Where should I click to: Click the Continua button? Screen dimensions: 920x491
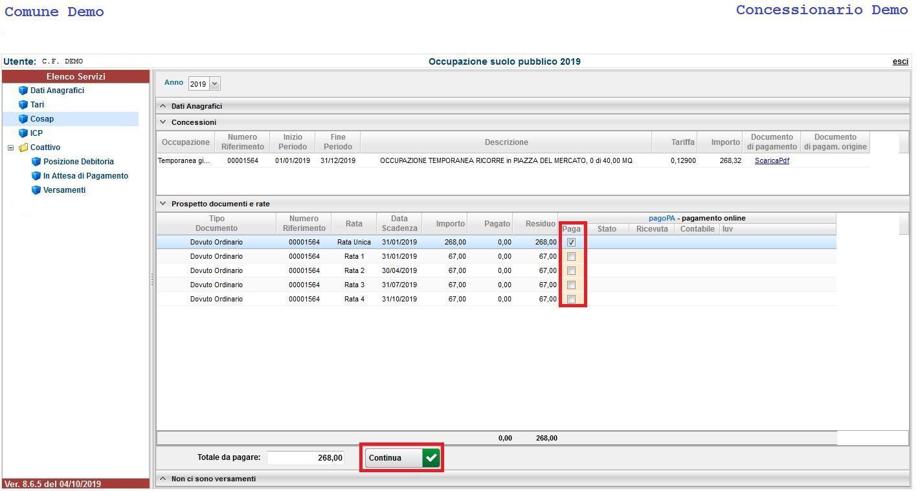(402, 458)
